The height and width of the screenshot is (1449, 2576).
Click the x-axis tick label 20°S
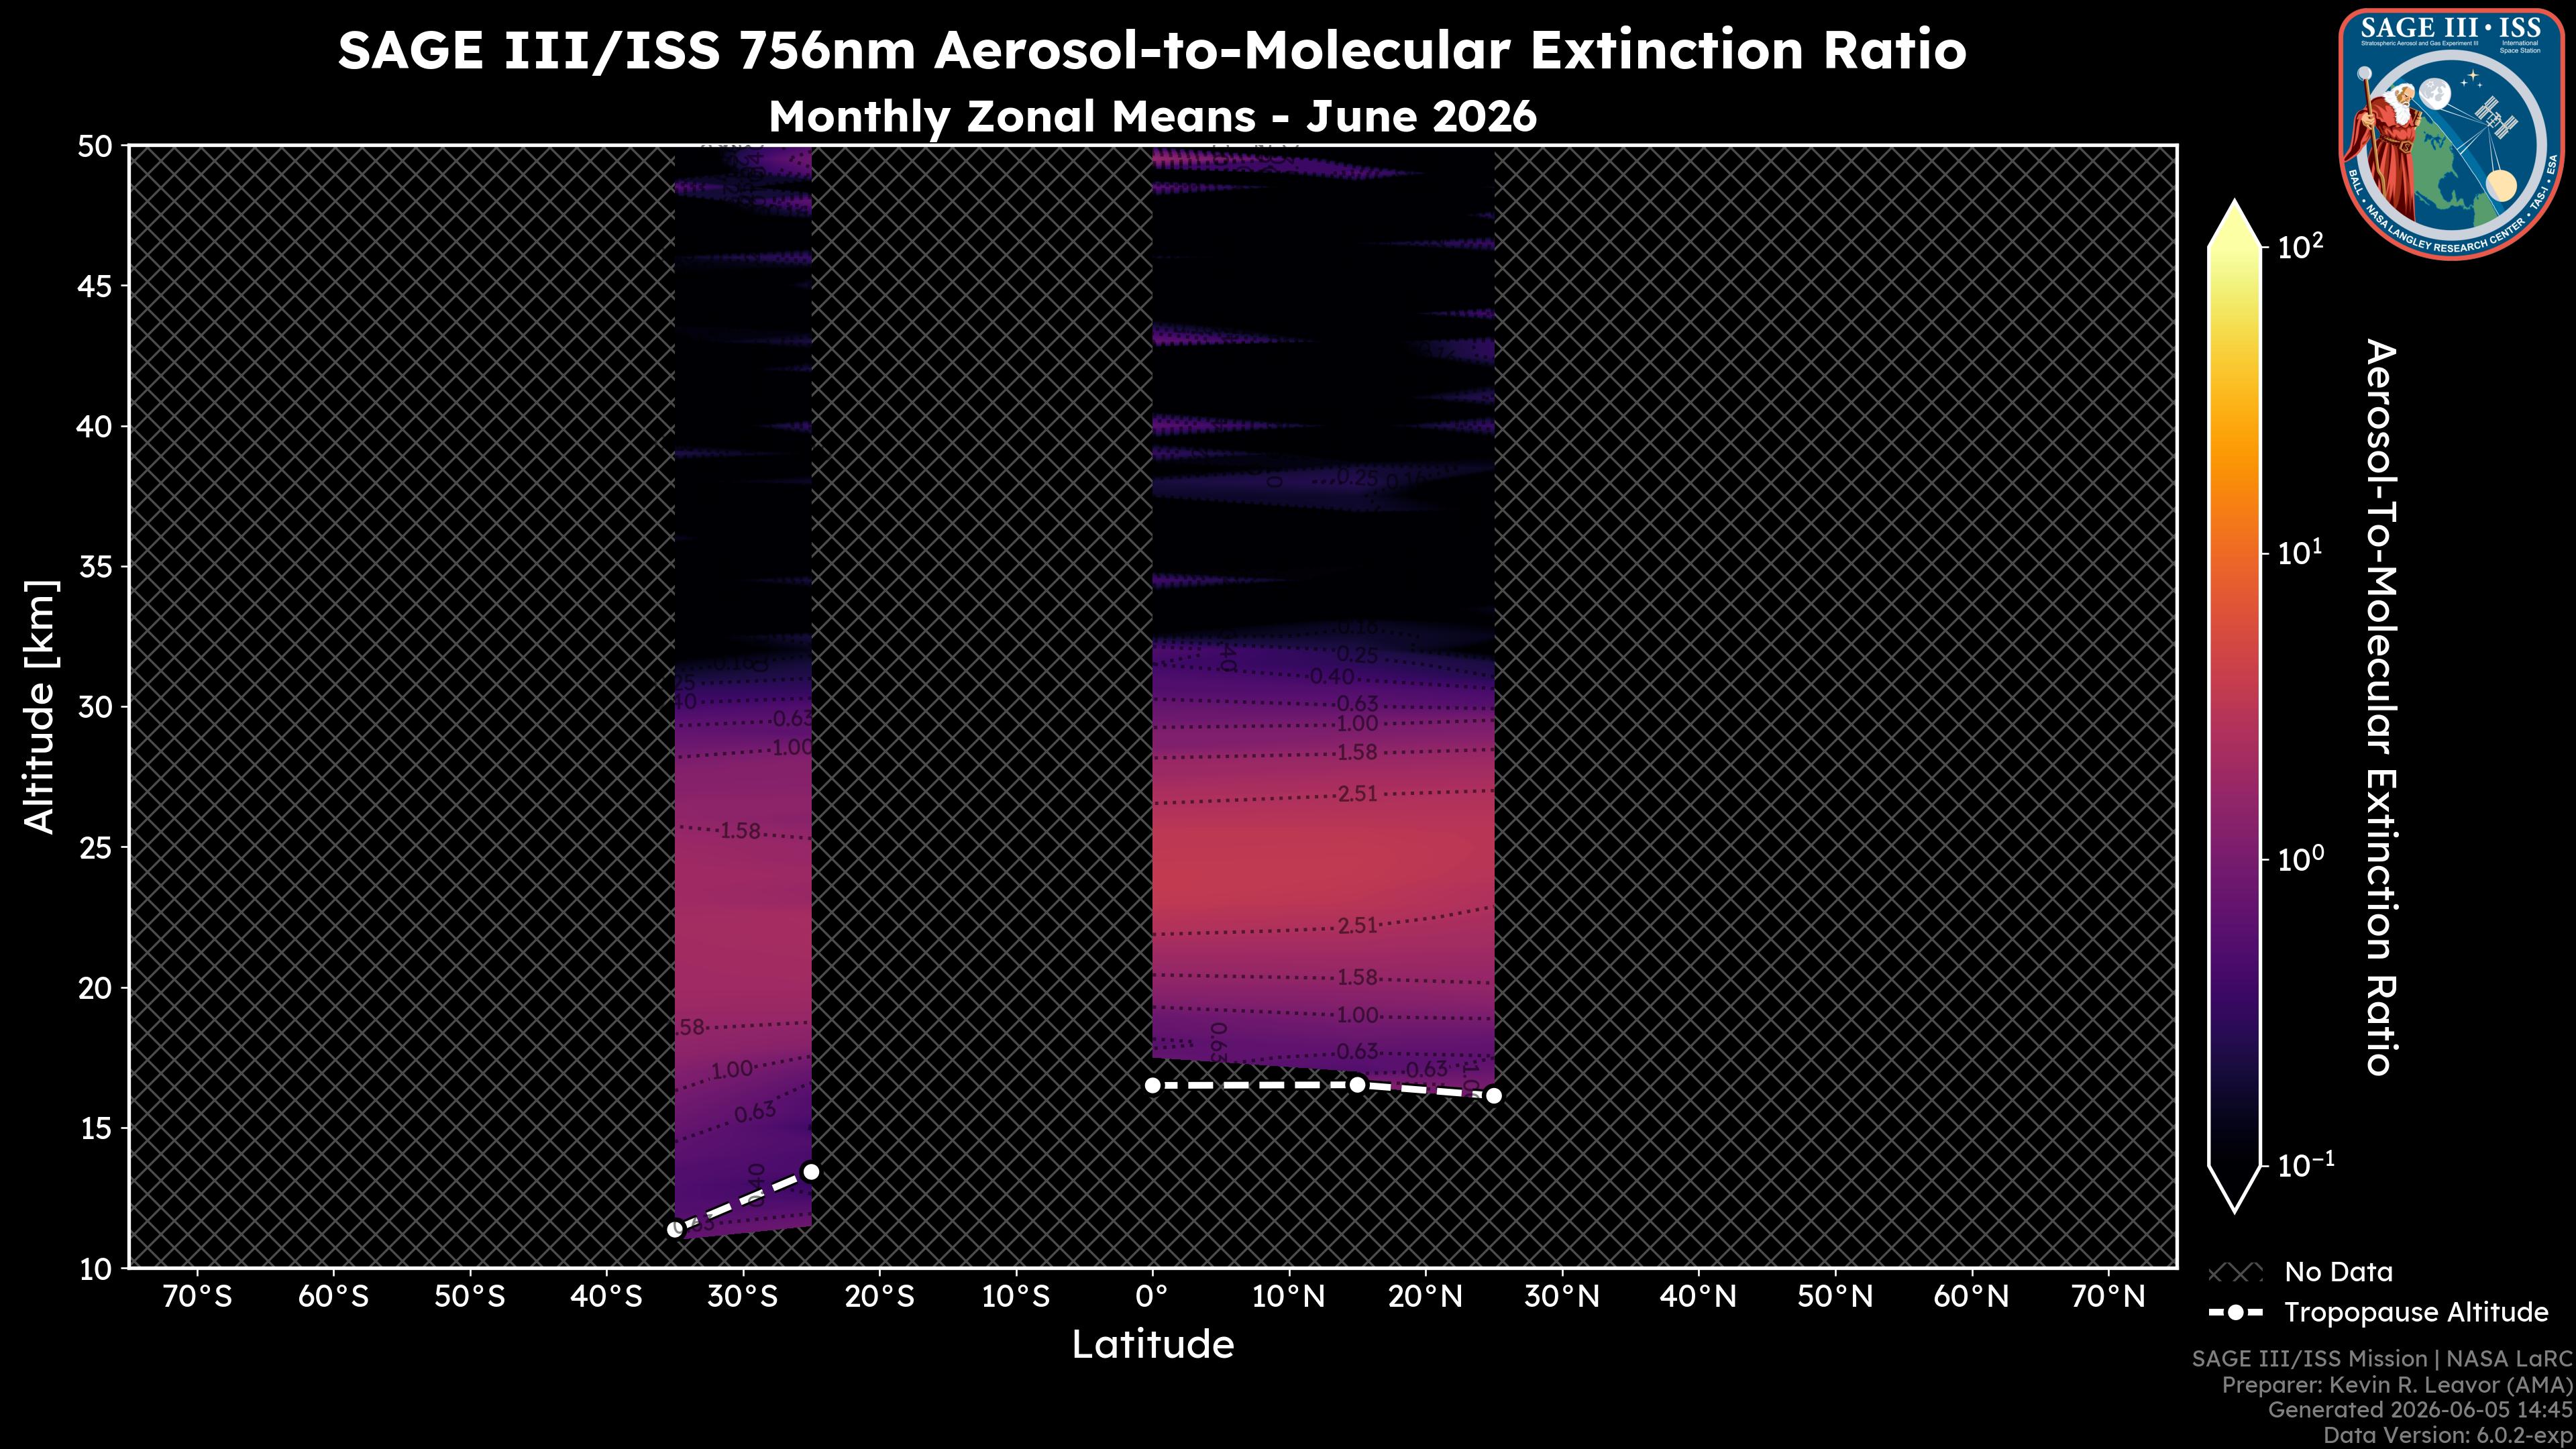coord(879,1297)
